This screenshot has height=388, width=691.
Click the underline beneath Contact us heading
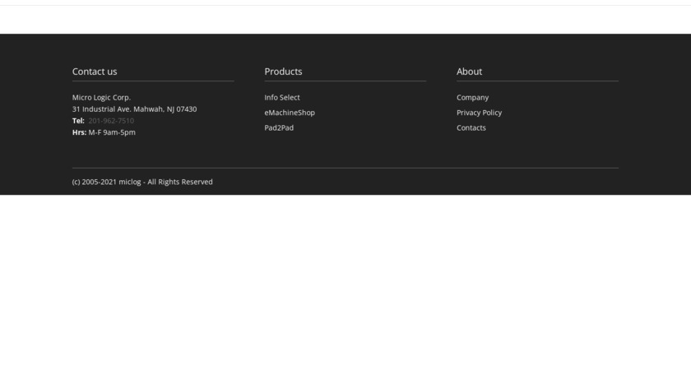click(x=153, y=81)
